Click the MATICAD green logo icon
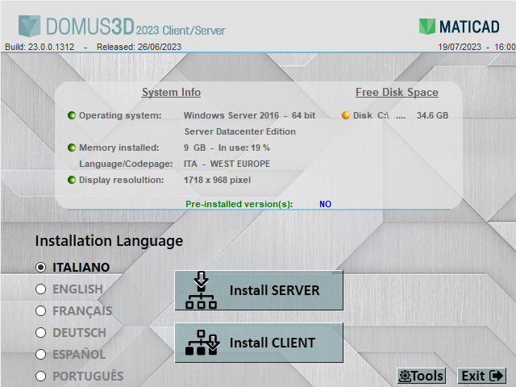Viewport: 516px width, 387px height. 427,27
